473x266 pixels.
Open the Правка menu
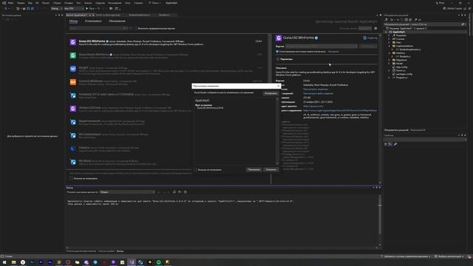[21, 3]
